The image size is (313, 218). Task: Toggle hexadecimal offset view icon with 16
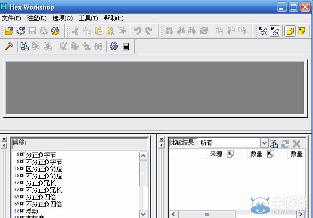[274, 31]
